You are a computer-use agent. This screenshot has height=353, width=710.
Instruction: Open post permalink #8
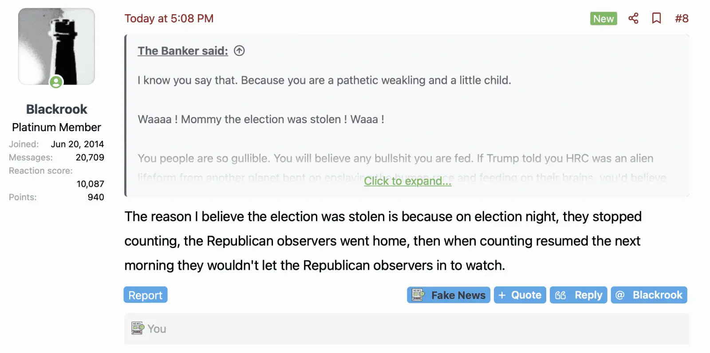(x=682, y=18)
